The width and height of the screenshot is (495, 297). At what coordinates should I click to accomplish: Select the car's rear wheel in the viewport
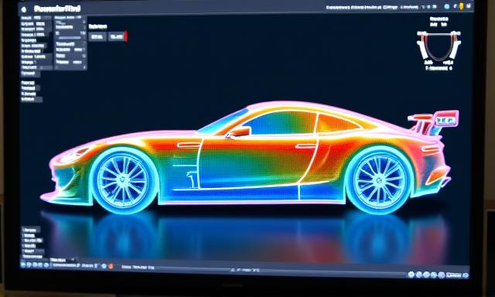coord(380,180)
